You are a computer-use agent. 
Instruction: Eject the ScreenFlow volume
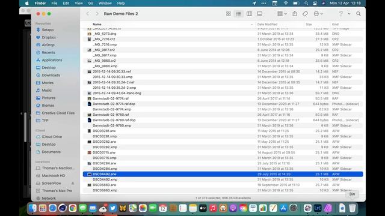tap(73, 183)
